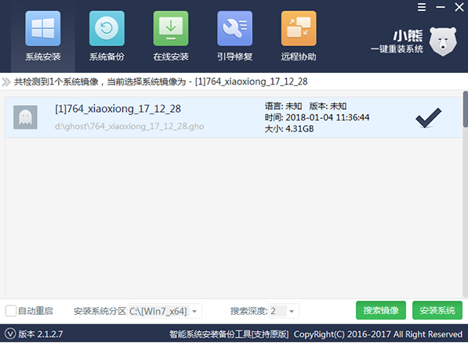Expand the 搜索深度 depth dropdown arrow
The height and width of the screenshot is (343, 468).
tap(292, 312)
